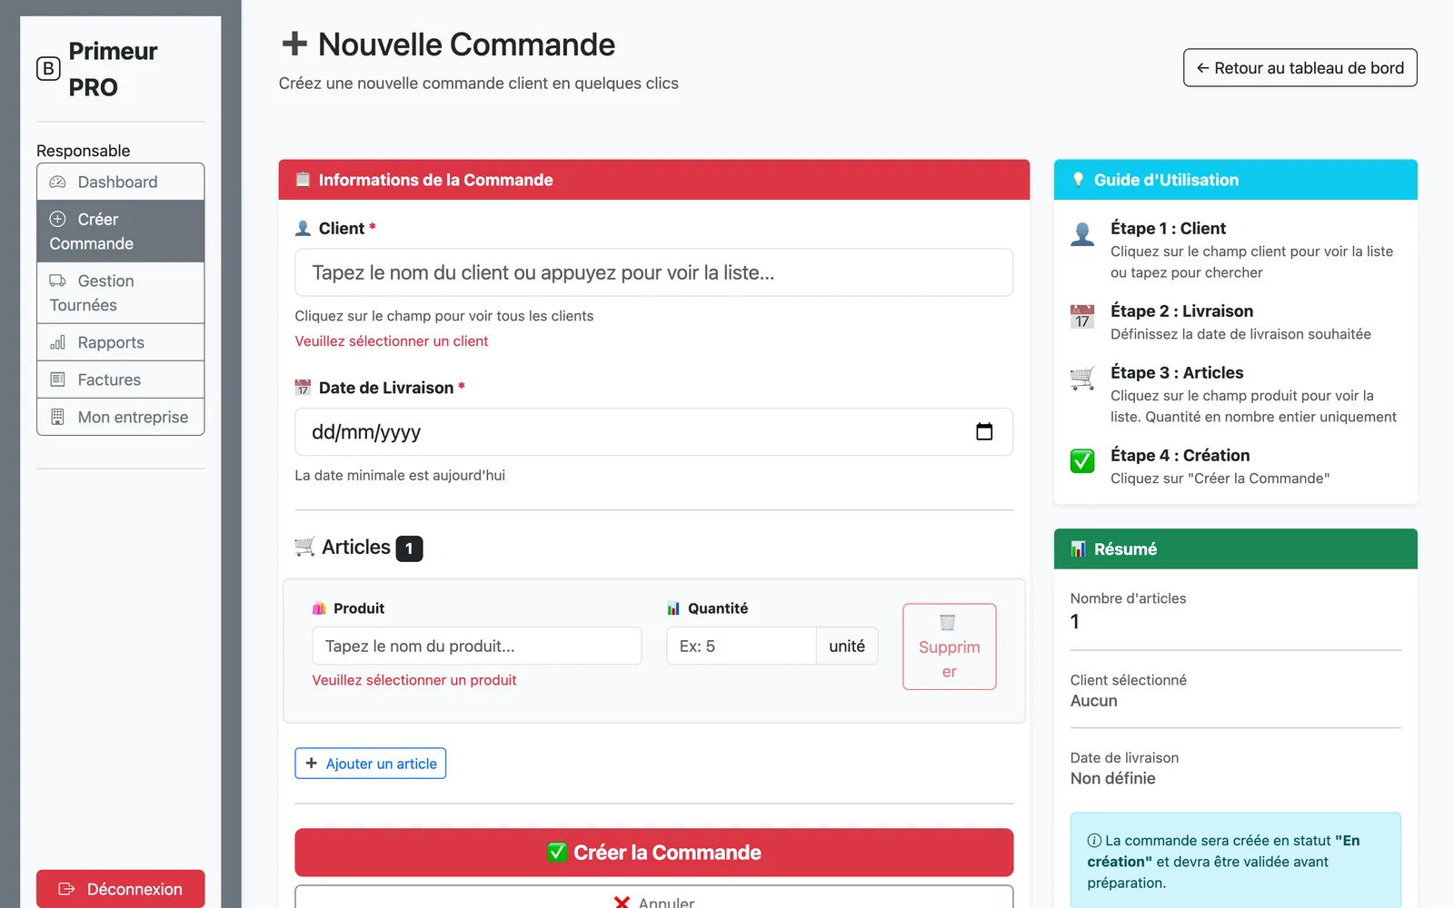
Task: Click the person icon beside Étape 1 : Client
Action: click(1082, 233)
